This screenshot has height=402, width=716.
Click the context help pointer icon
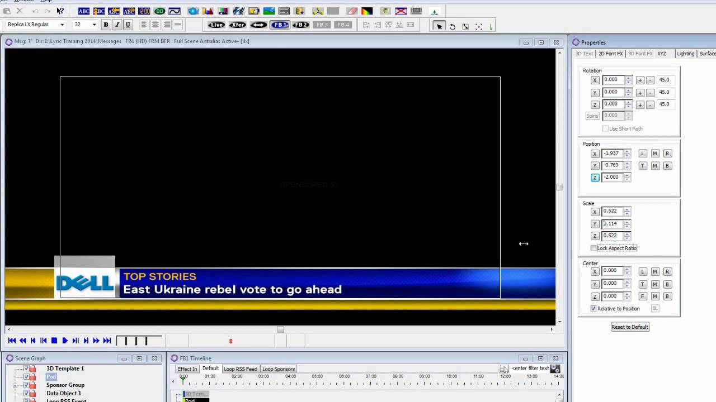tap(60, 11)
